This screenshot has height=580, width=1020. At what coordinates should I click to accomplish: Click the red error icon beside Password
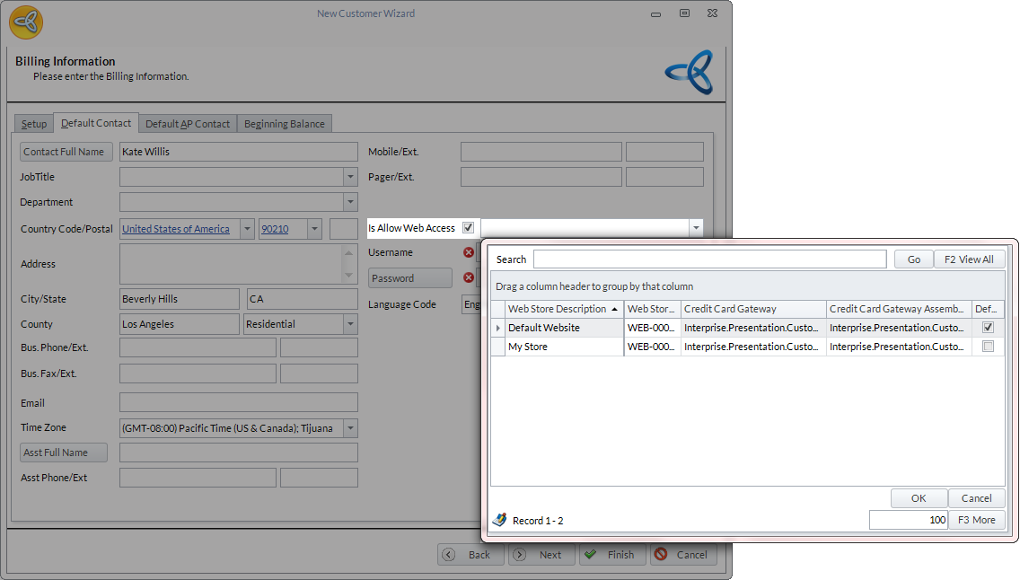pos(468,278)
